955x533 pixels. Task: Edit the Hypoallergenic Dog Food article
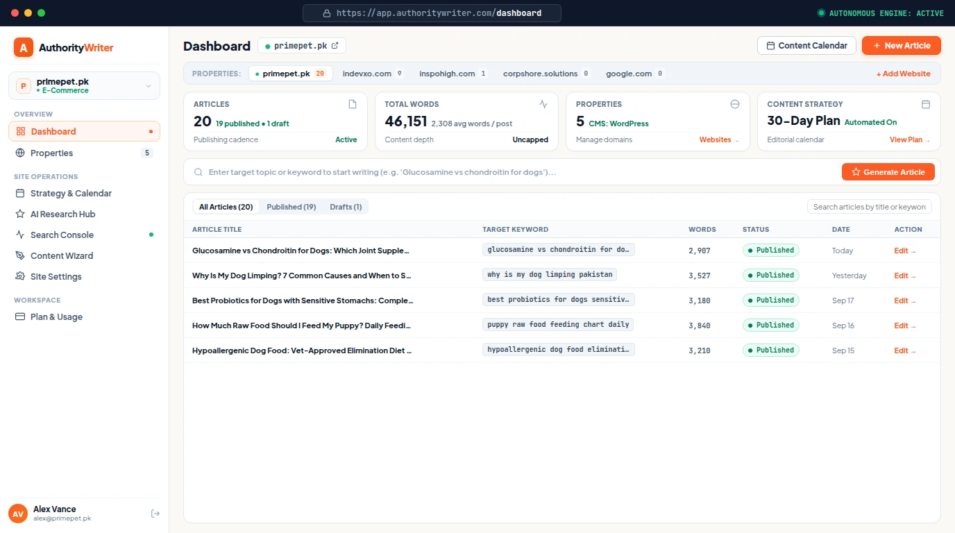905,350
